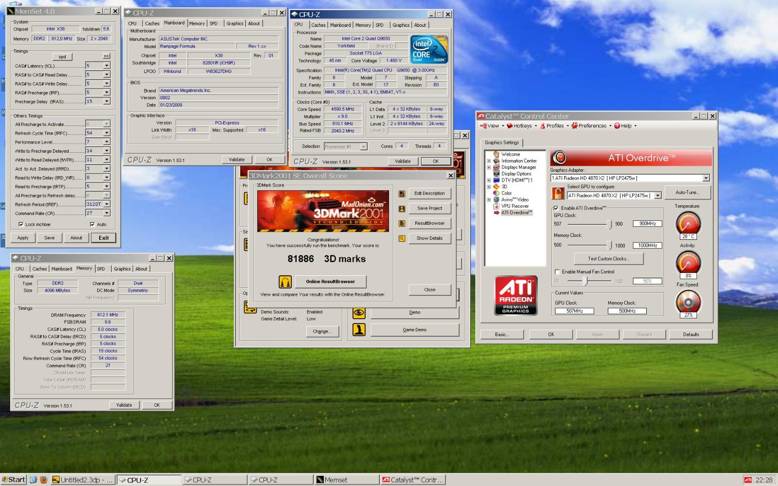Click the Start button on taskbar
This screenshot has height=486, width=778.
click(14, 480)
